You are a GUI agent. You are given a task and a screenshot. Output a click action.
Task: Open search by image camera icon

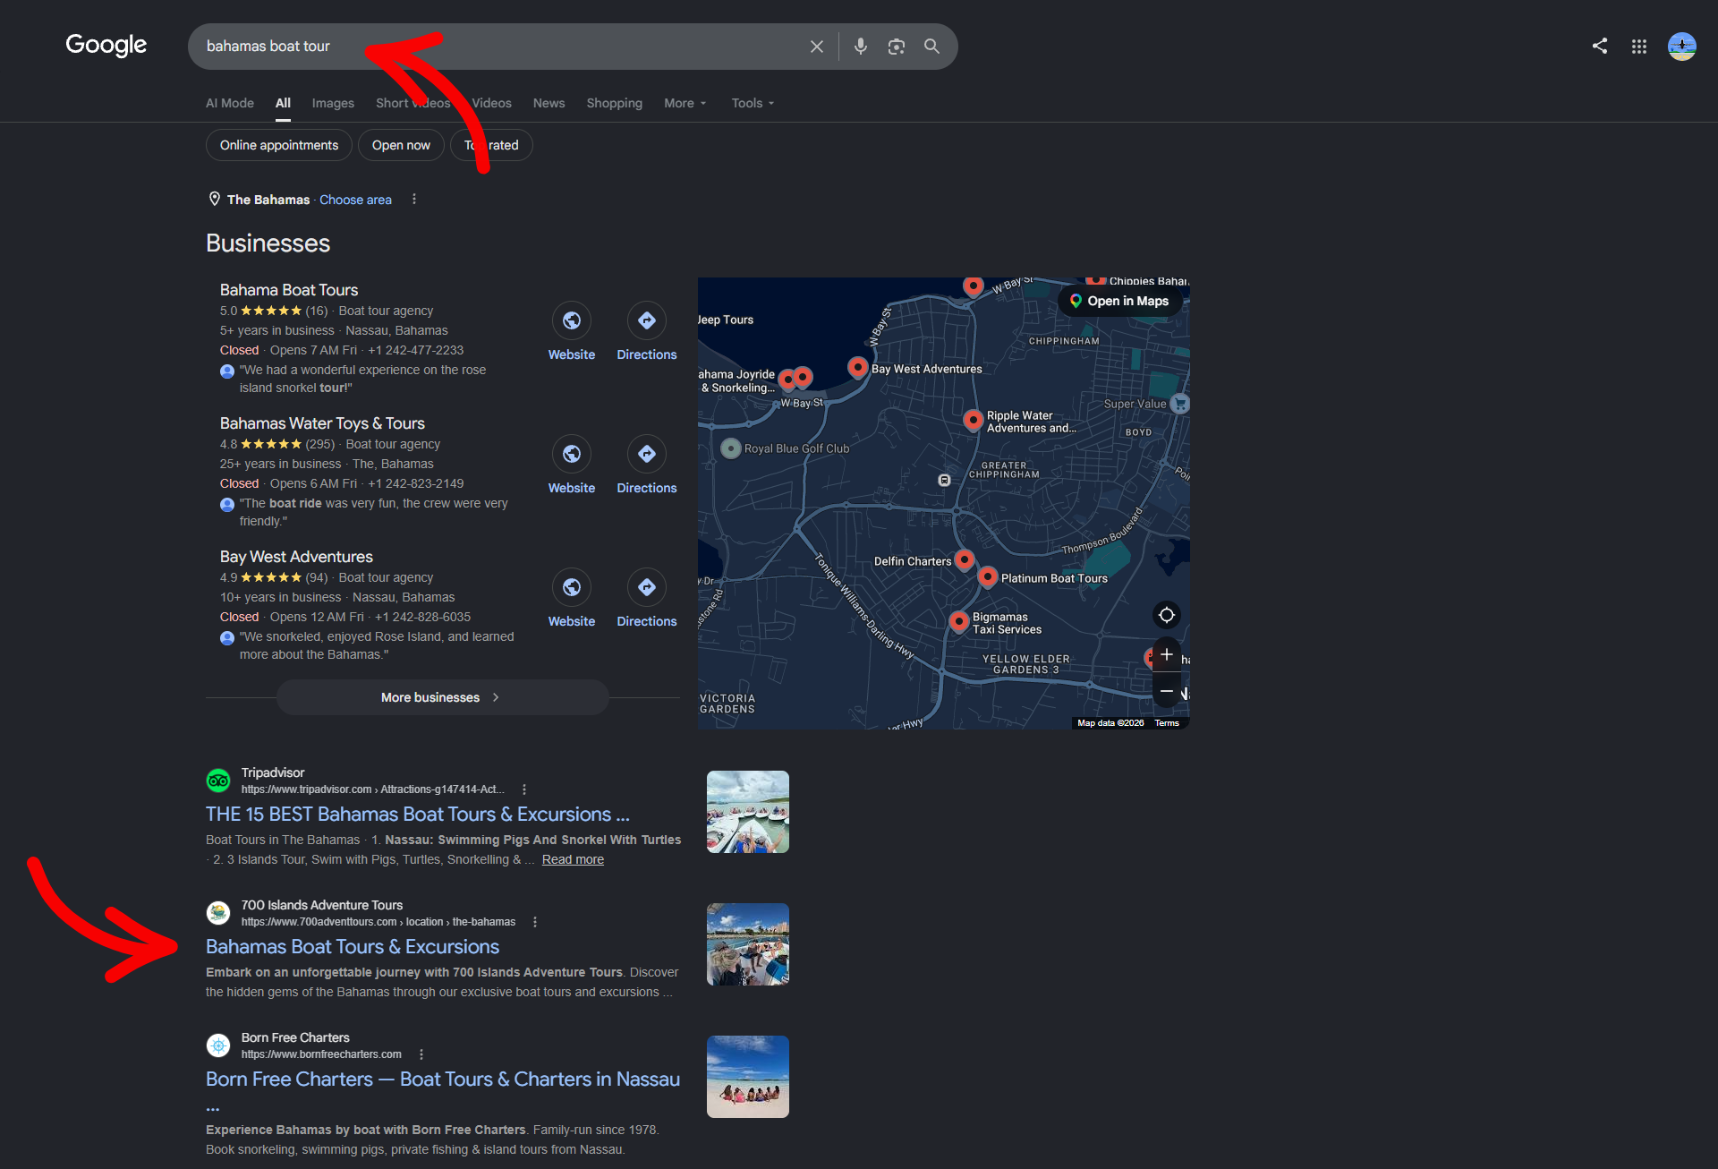click(x=896, y=47)
